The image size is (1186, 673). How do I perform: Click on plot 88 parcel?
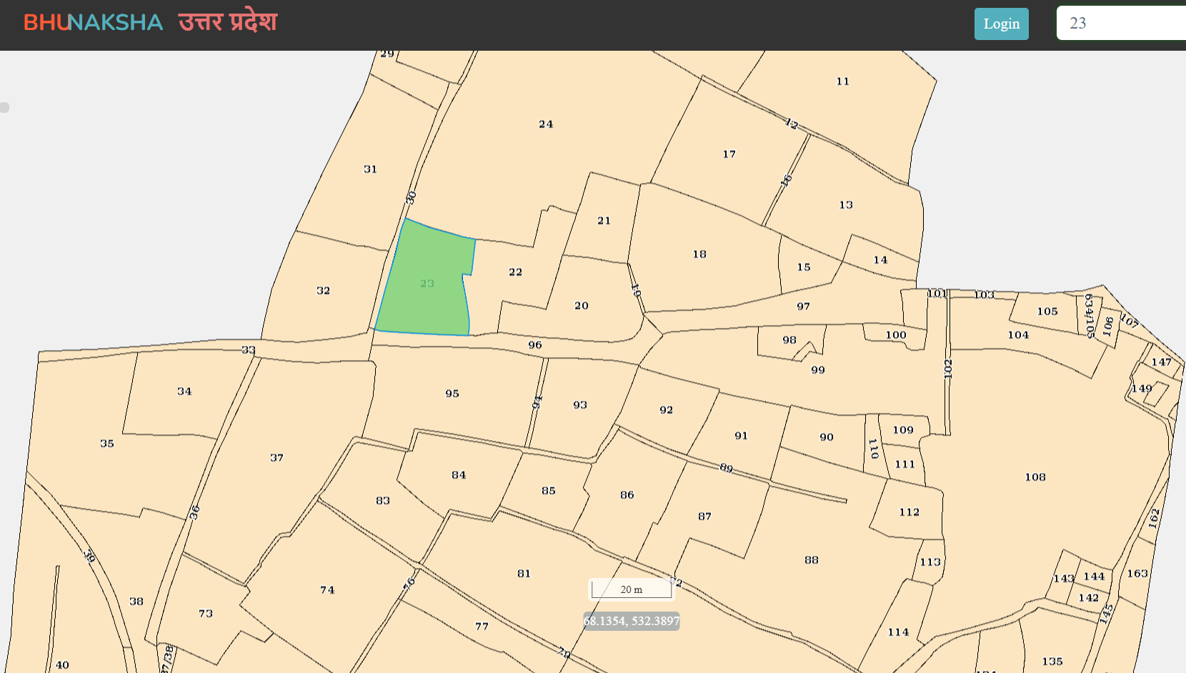point(811,560)
